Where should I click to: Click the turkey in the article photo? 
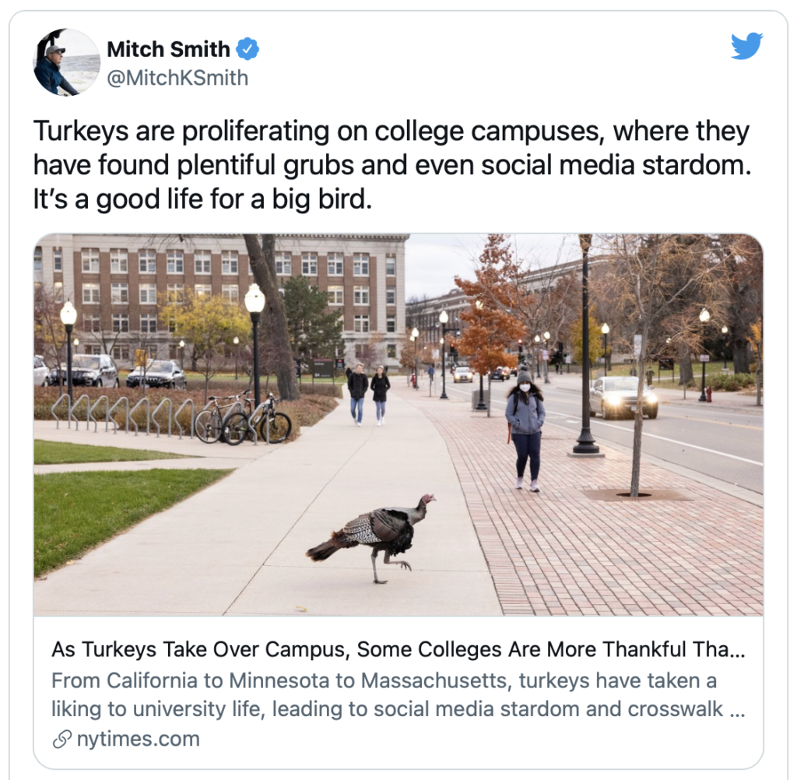point(370,536)
